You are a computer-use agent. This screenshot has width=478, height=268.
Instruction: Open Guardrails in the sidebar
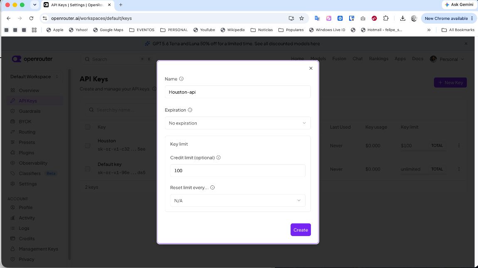pyautogui.click(x=30, y=111)
